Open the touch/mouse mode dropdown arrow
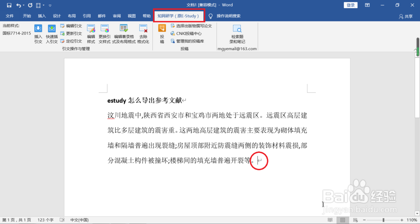Screen dimensions: 420x224 pos(43,5)
